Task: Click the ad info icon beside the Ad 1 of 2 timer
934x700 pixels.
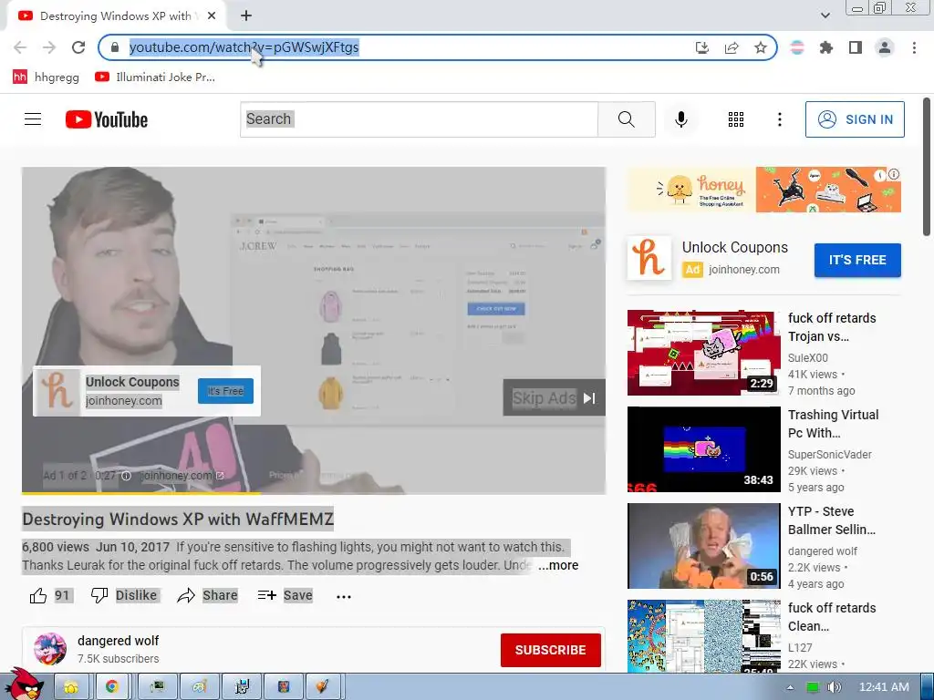Action: click(126, 476)
